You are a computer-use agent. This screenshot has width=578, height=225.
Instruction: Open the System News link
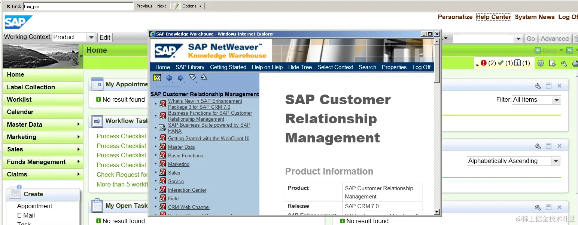pos(535,17)
